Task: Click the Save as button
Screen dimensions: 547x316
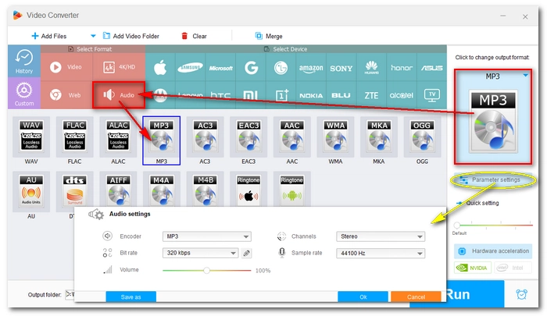Action: click(x=130, y=297)
